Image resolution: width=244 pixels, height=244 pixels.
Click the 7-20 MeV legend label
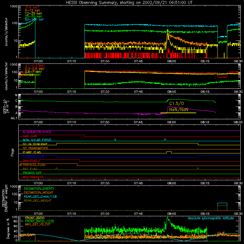33,75
